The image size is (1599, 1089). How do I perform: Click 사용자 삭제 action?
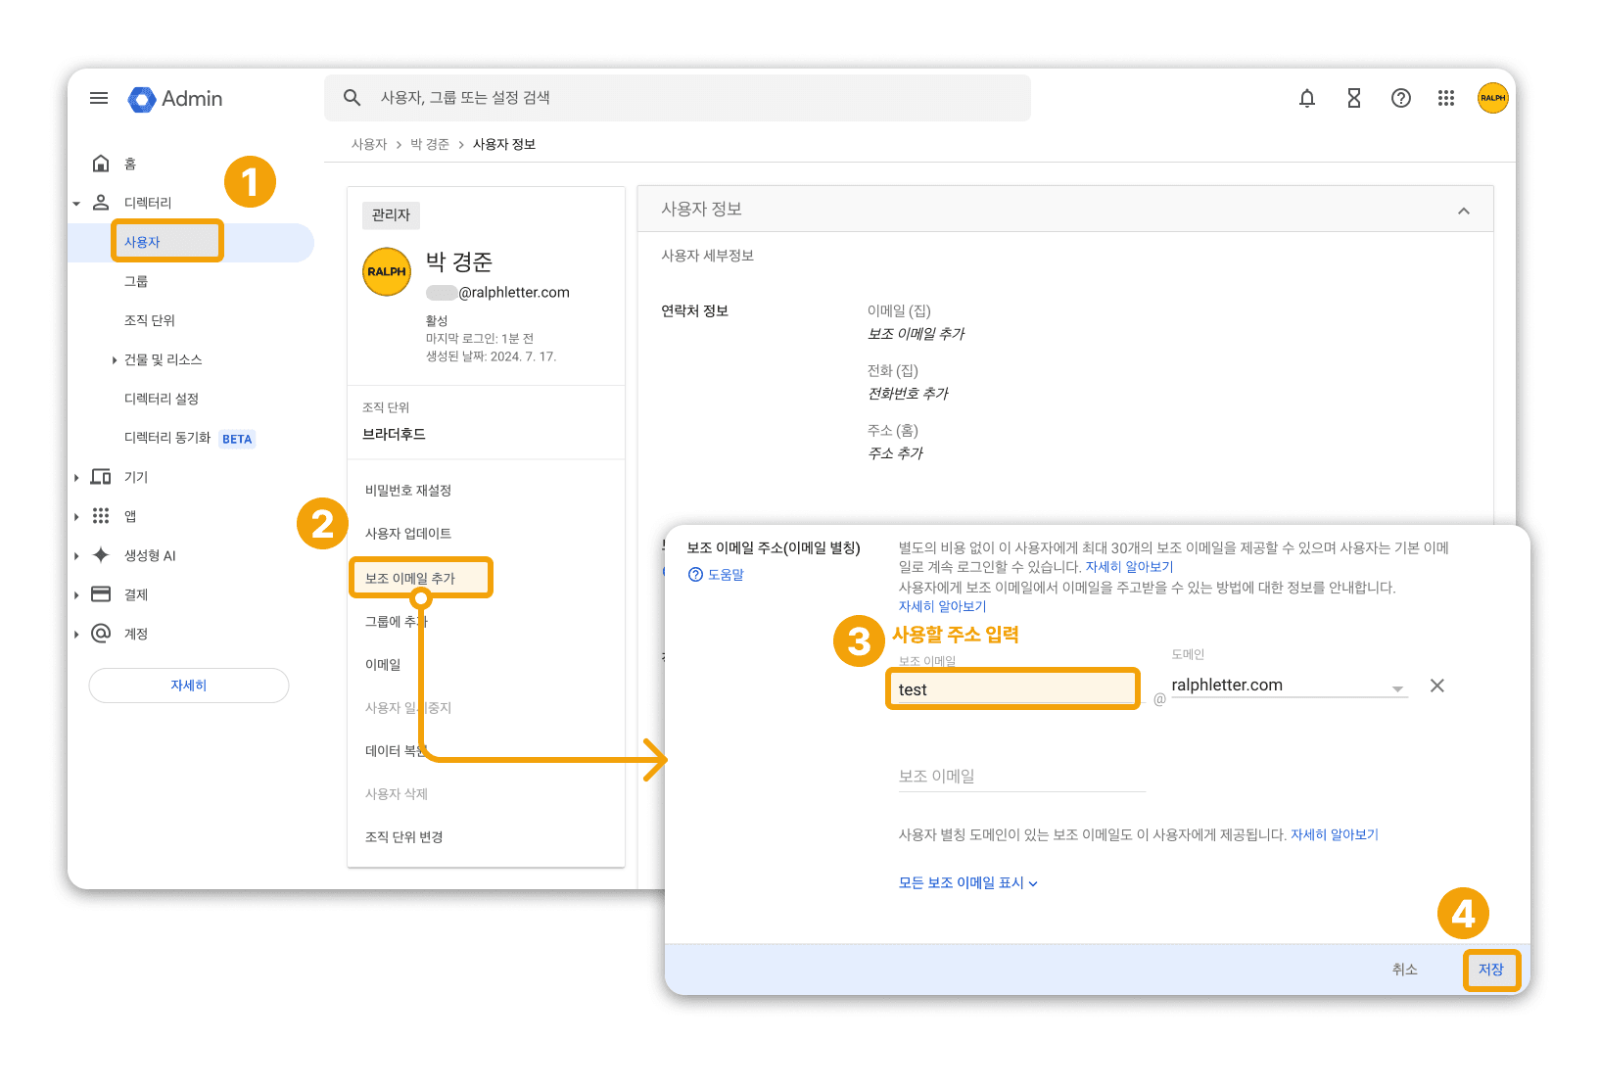pyautogui.click(x=397, y=794)
